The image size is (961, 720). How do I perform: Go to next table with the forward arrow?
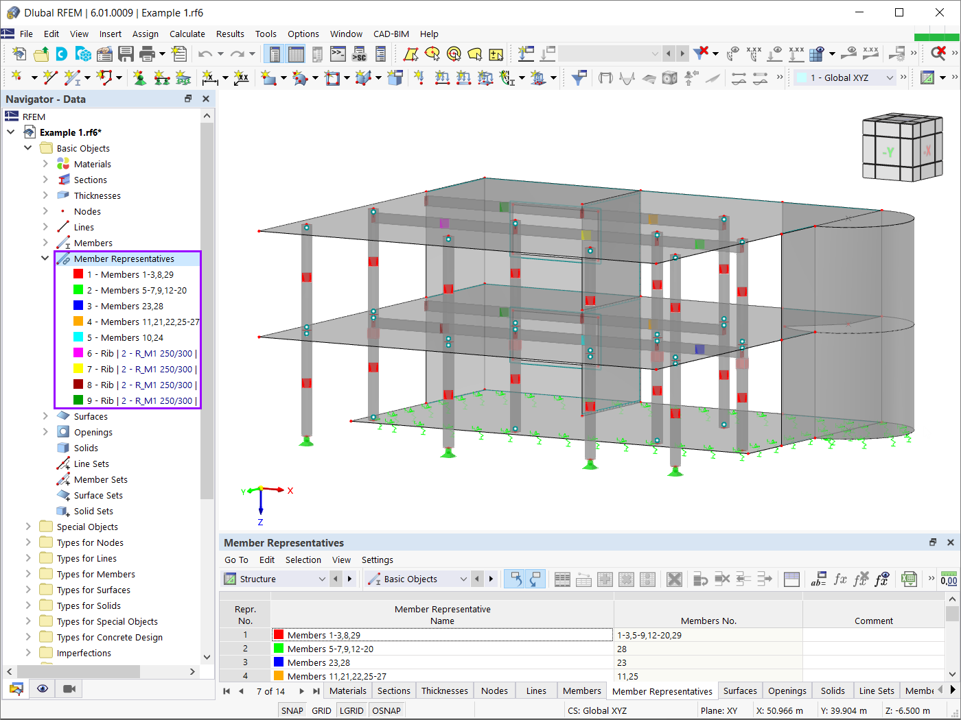(x=302, y=691)
